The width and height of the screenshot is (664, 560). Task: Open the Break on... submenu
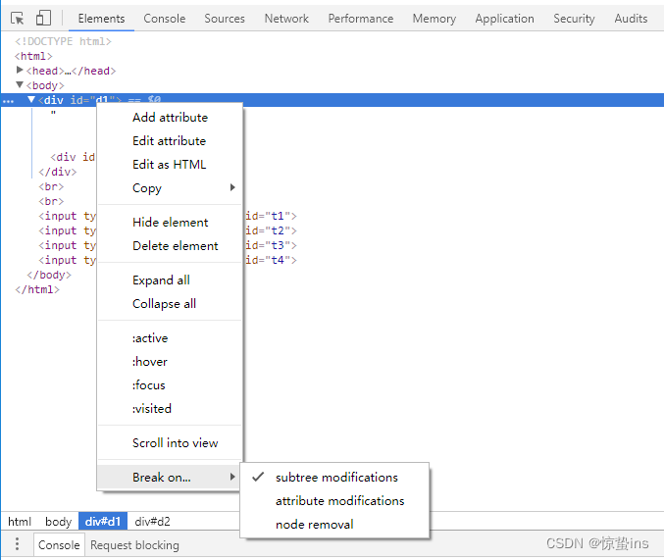pos(169,478)
